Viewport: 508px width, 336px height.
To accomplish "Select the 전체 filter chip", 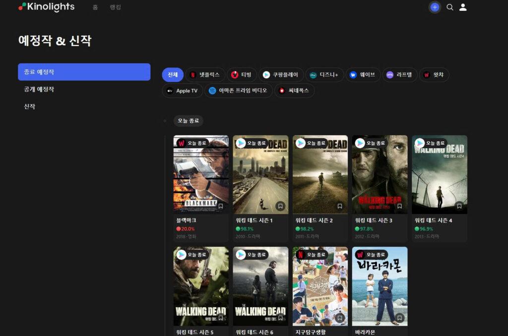I will tap(173, 75).
